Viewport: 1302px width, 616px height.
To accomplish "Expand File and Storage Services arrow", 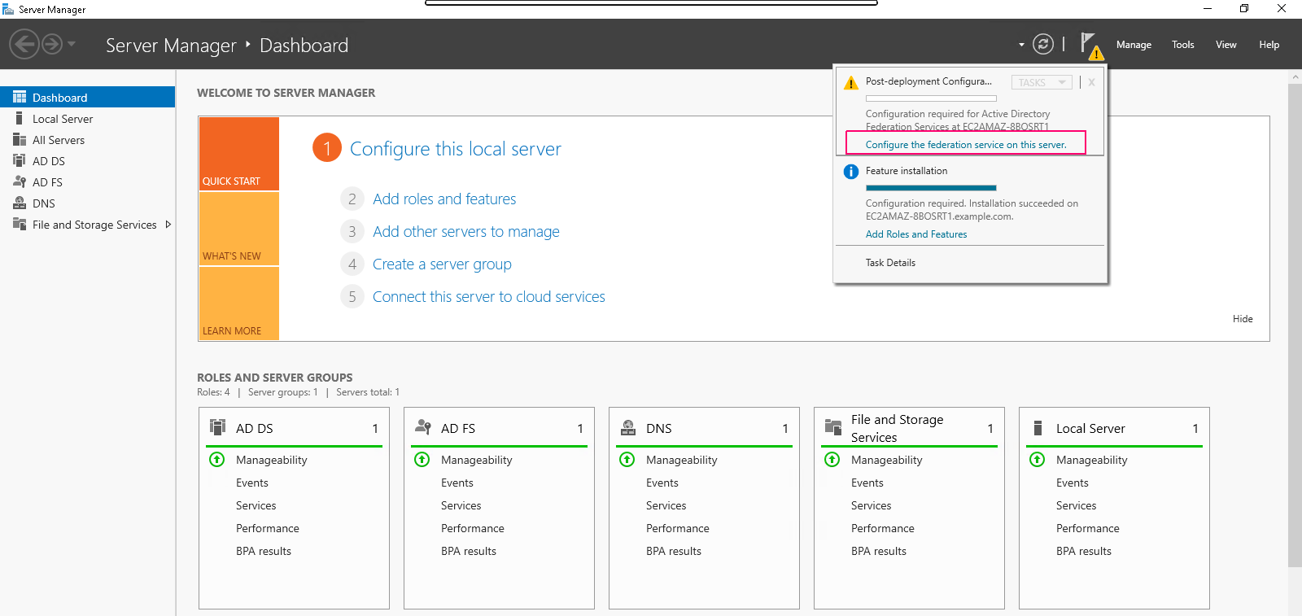I will point(168,225).
